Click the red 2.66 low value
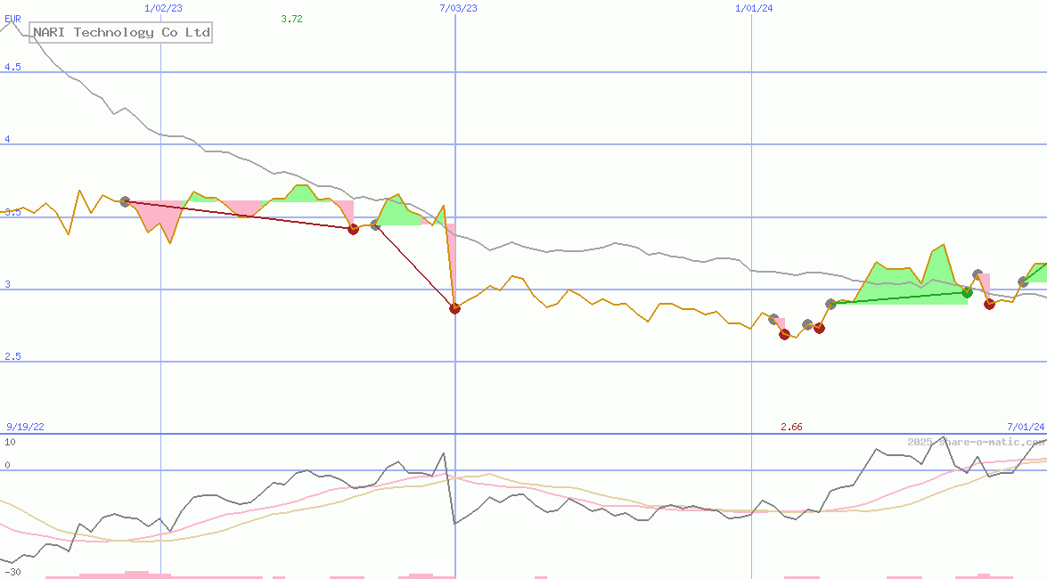 (791, 427)
